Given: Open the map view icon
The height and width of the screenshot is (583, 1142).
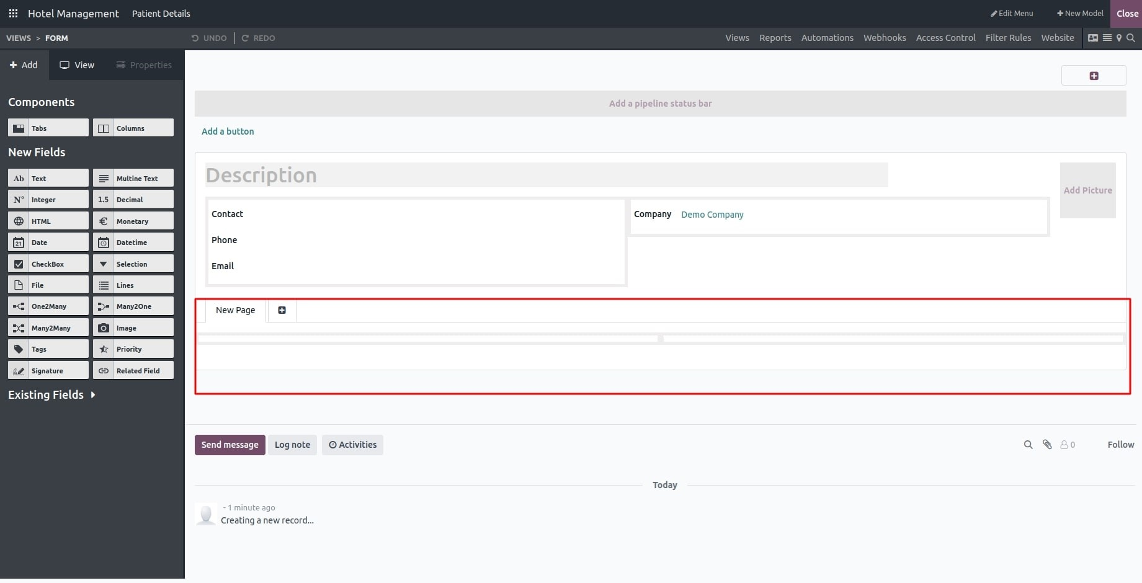Looking at the screenshot, I should click(1119, 38).
